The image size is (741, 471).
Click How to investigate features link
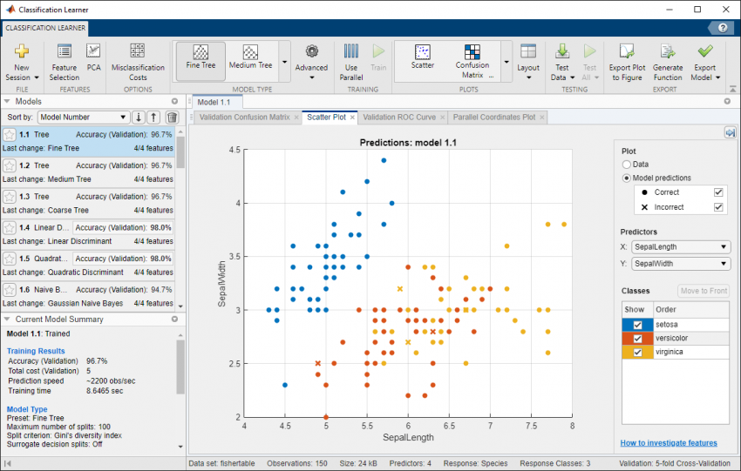click(669, 443)
